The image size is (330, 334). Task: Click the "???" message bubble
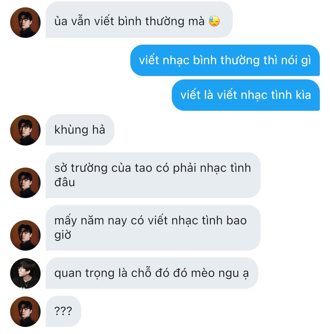click(x=63, y=311)
